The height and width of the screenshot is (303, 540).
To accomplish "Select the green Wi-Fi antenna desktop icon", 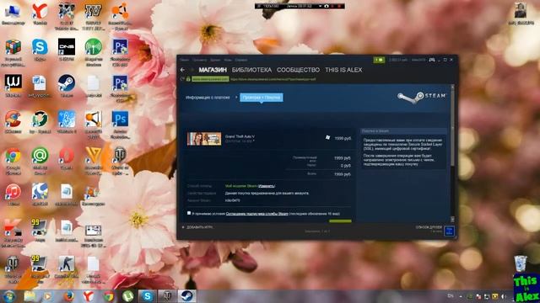I will pyautogui.click(x=94, y=51).
